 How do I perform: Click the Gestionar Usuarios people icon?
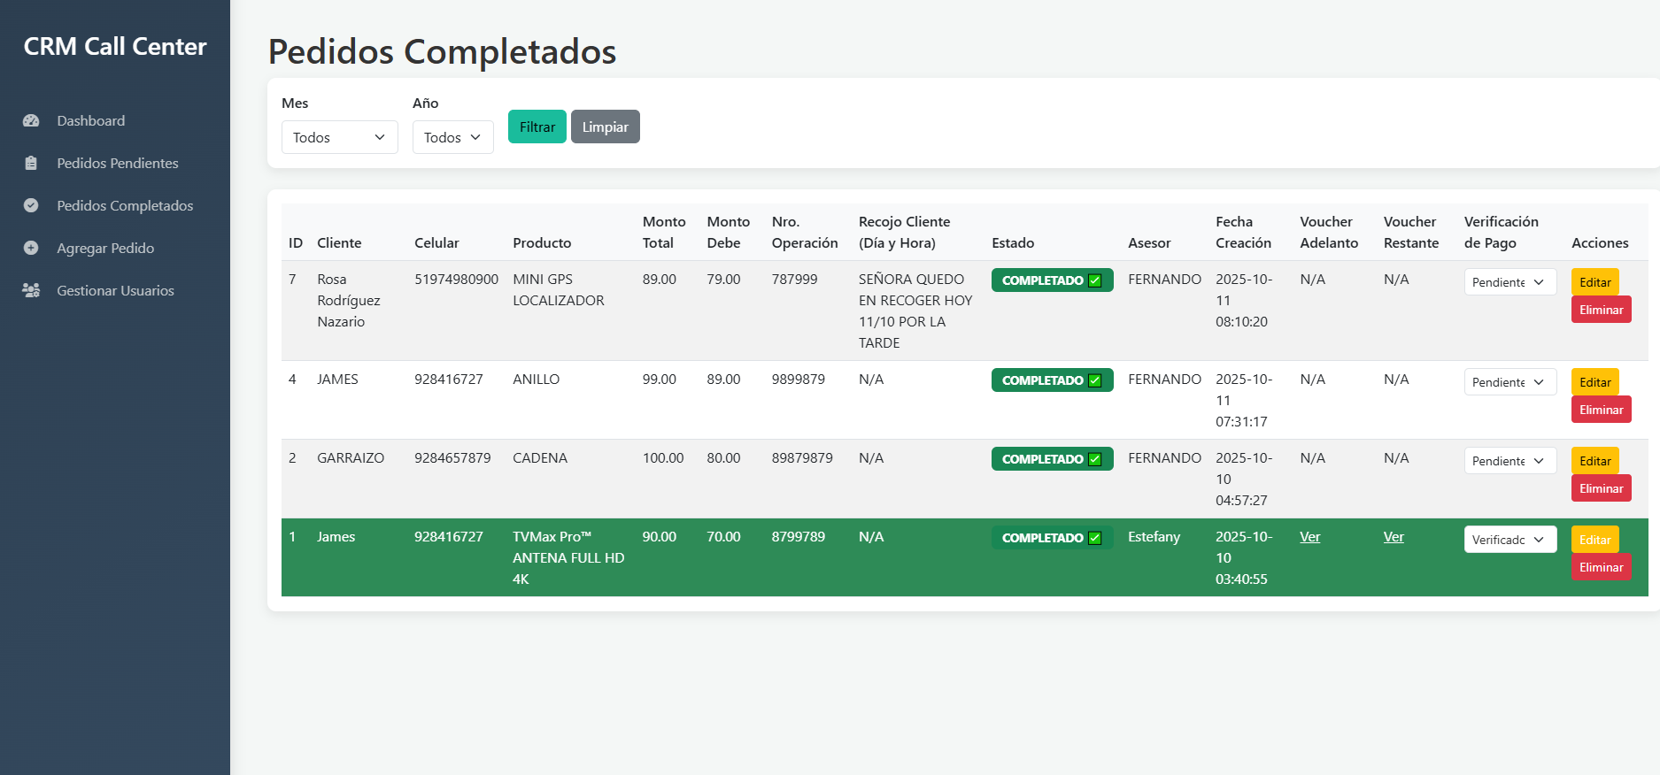[x=31, y=290]
